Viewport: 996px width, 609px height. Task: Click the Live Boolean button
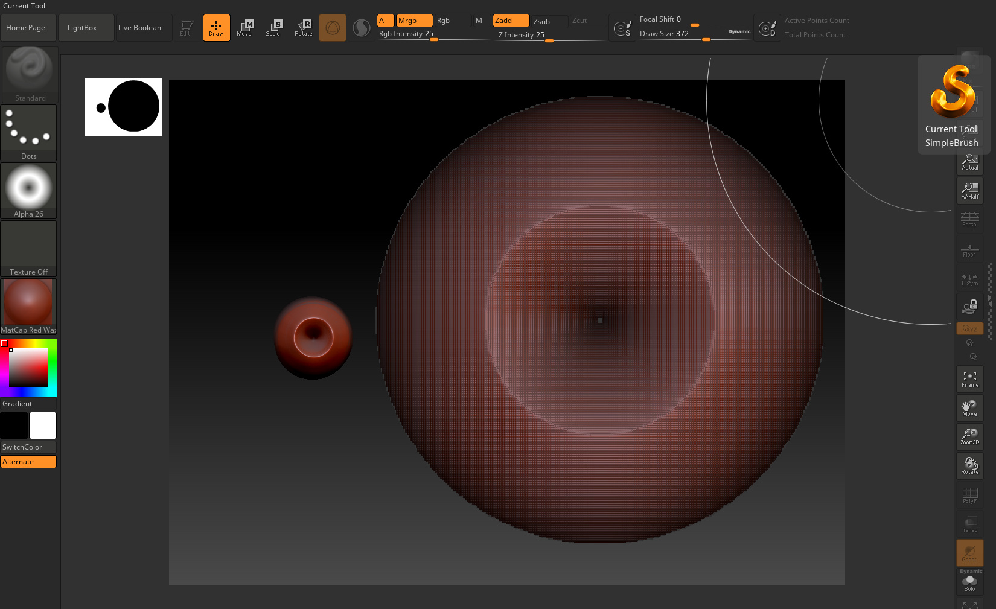click(x=140, y=28)
